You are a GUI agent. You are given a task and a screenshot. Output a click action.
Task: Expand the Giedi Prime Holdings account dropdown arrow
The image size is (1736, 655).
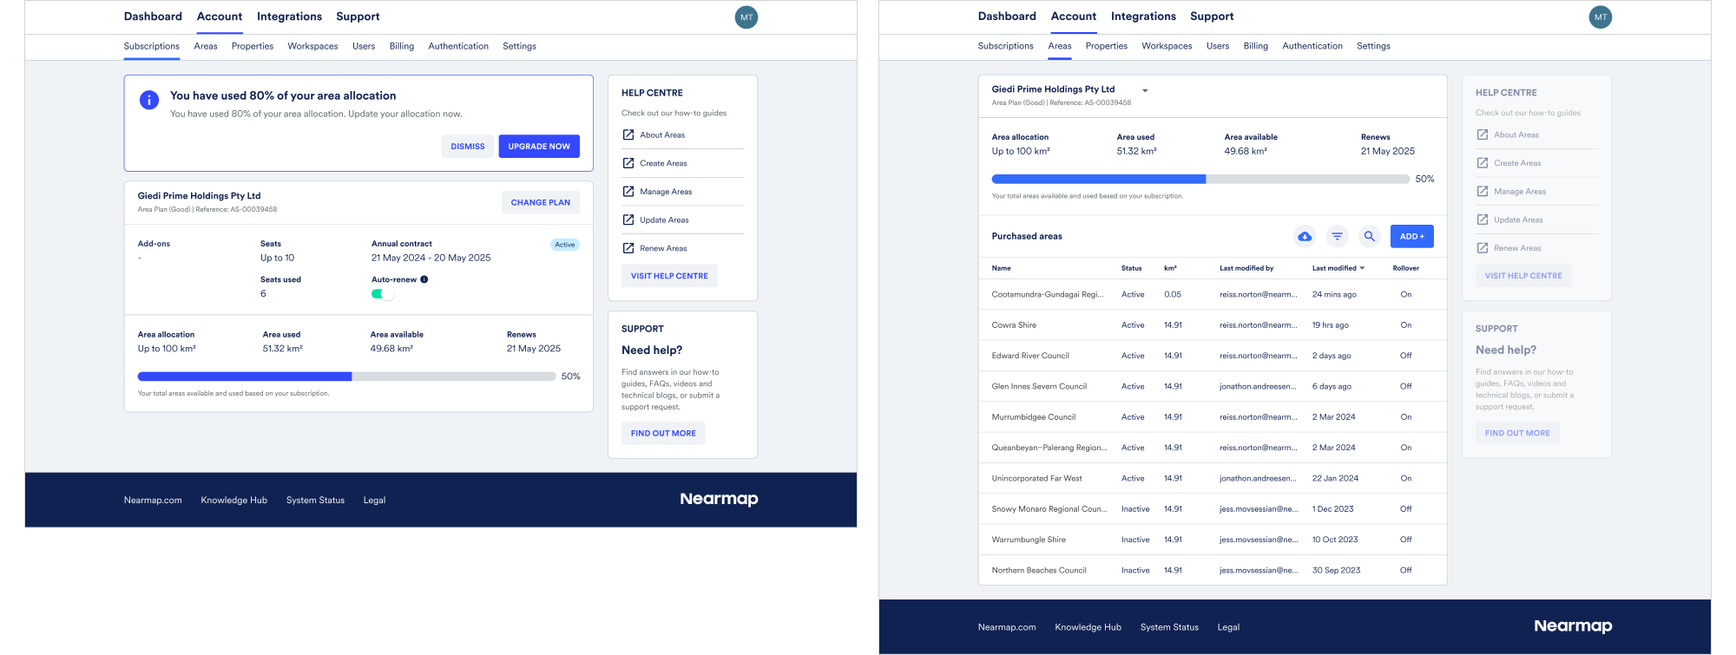1145,90
